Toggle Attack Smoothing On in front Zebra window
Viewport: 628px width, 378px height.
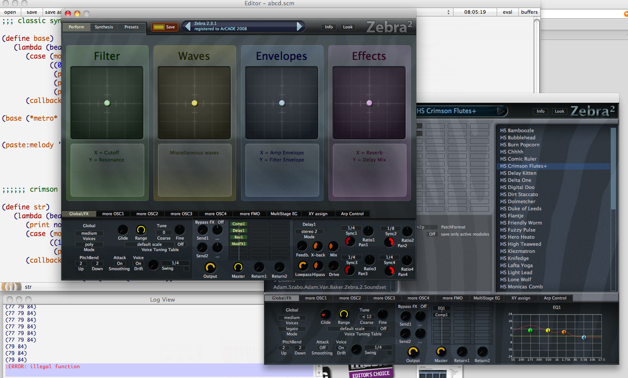point(120,264)
